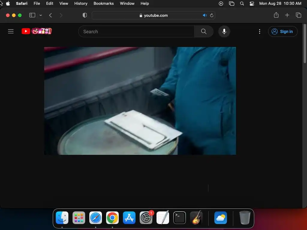The height and width of the screenshot is (230, 307).
Task: Click Safari icon in the Dock
Action: click(96, 218)
